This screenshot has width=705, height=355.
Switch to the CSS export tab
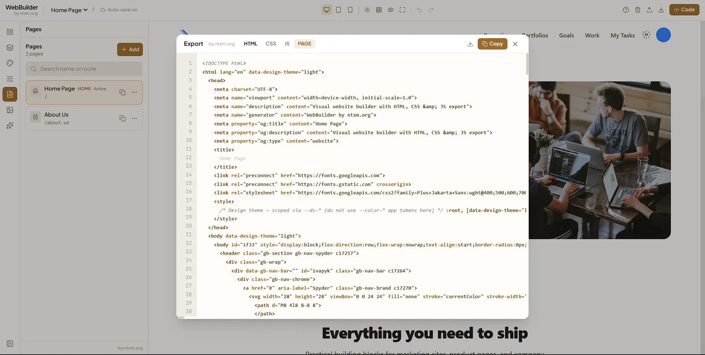click(x=271, y=44)
